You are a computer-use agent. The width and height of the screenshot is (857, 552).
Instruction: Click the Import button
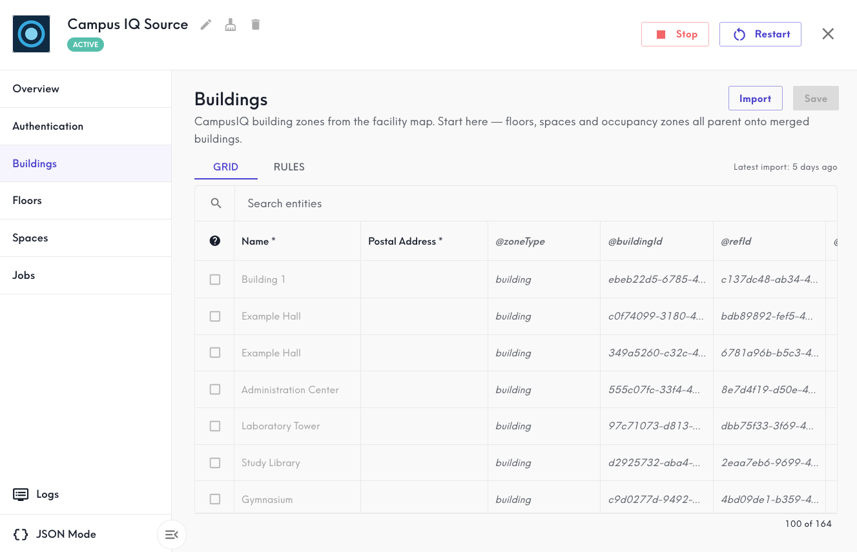[x=756, y=98]
